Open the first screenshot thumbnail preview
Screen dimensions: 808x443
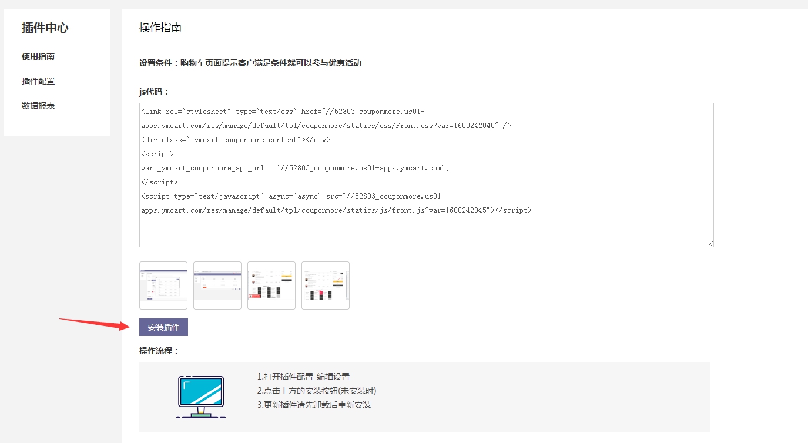163,286
